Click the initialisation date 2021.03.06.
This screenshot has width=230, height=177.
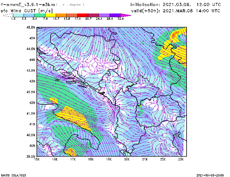point(177,5)
